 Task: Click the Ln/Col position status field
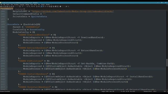(128, 91)
